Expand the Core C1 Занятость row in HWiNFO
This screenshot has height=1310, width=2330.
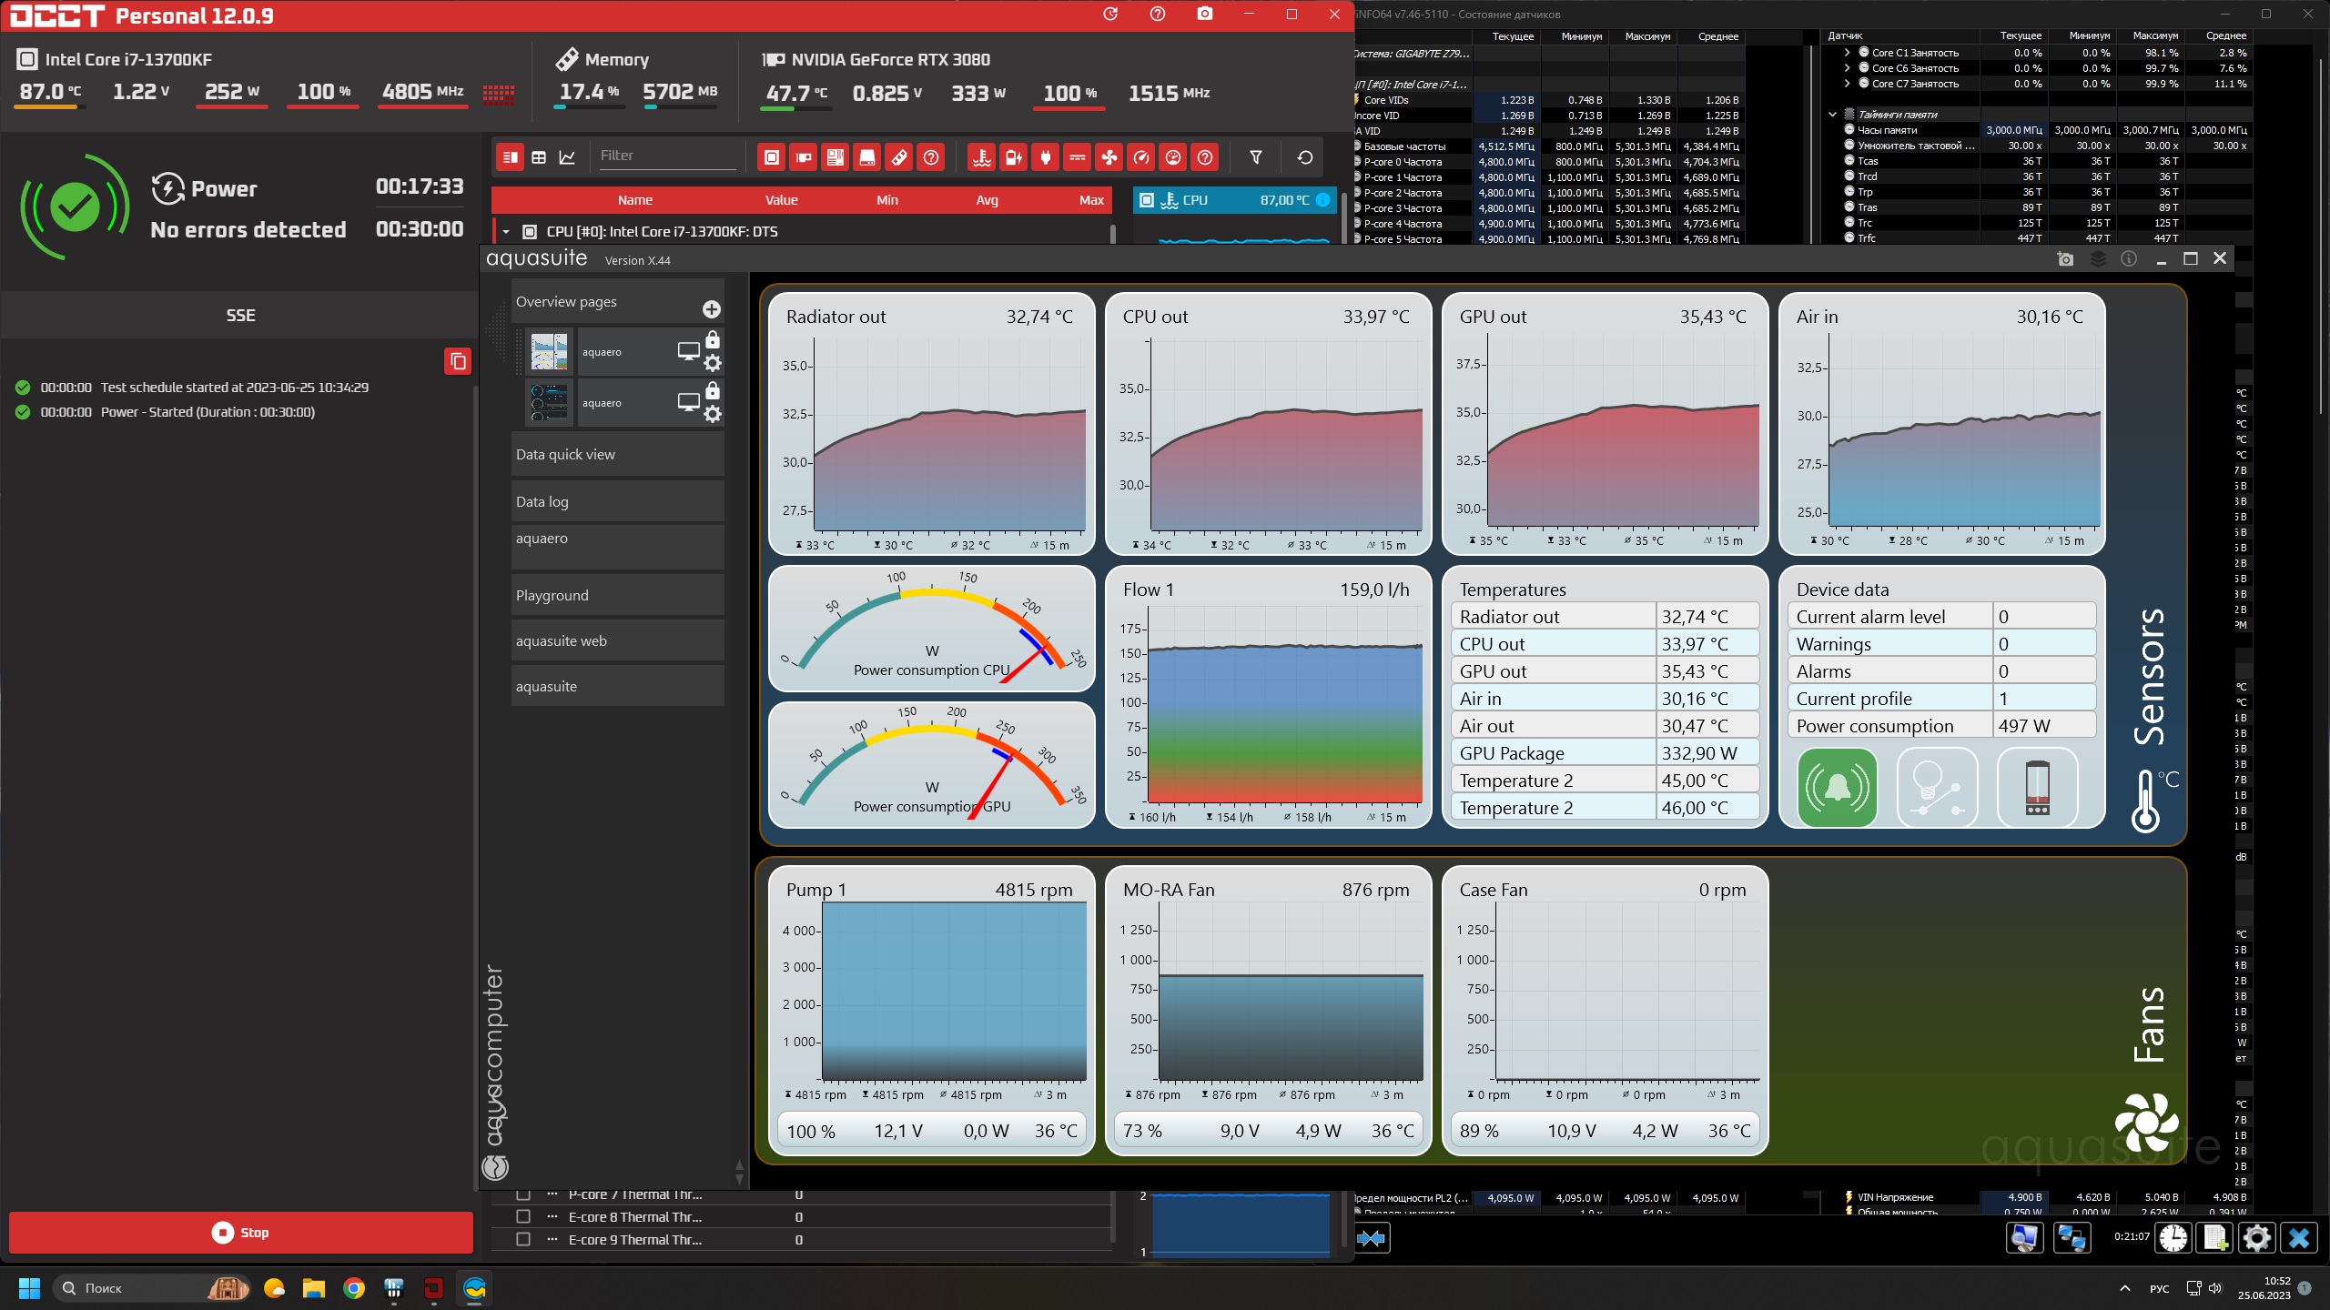click(1847, 53)
